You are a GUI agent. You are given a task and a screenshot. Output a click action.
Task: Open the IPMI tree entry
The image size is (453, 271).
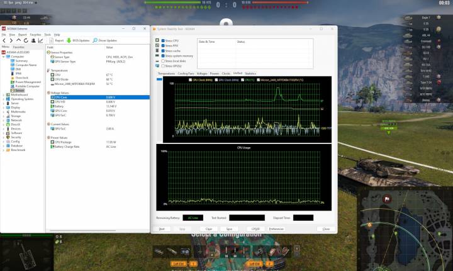16,74
